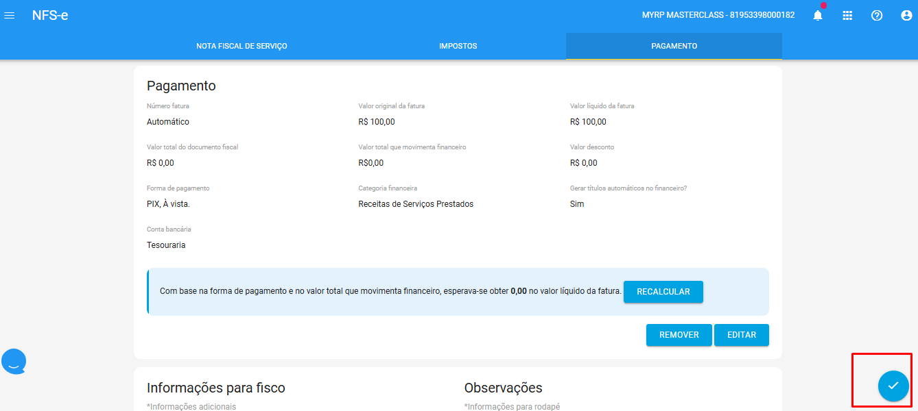
Task: Click the Informações para fisco heading
Action: [216, 388]
